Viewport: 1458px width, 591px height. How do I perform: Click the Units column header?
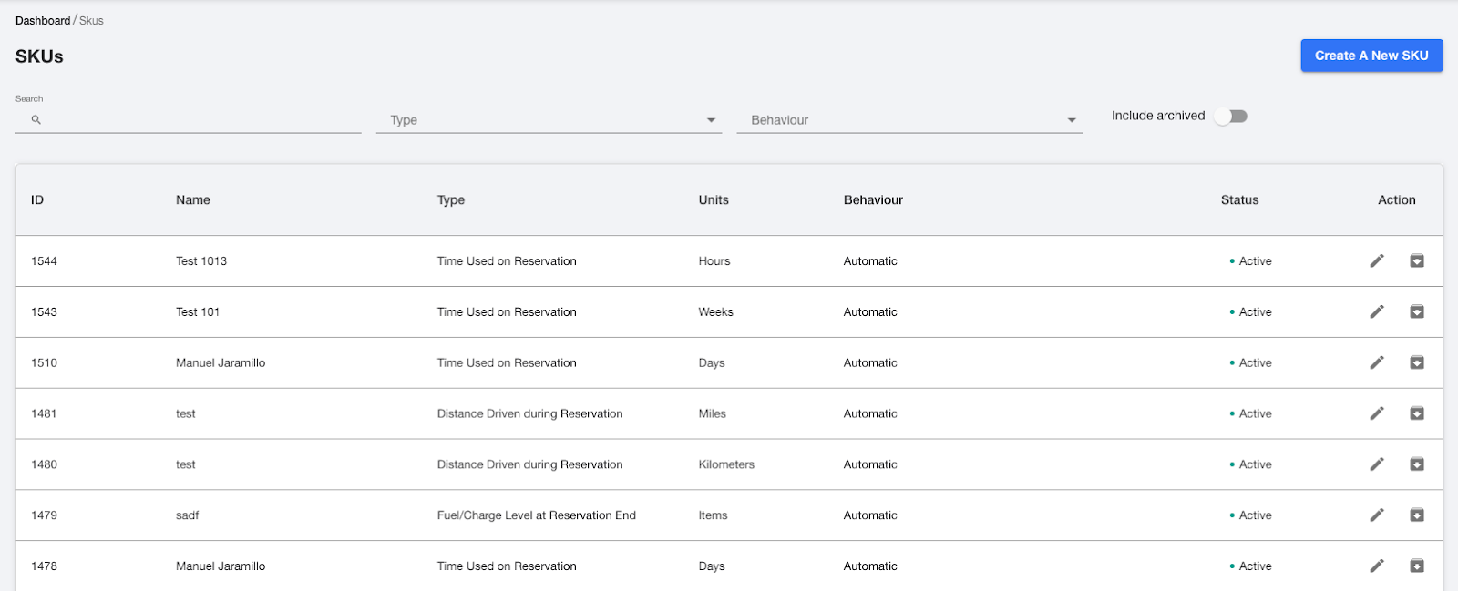pos(714,199)
